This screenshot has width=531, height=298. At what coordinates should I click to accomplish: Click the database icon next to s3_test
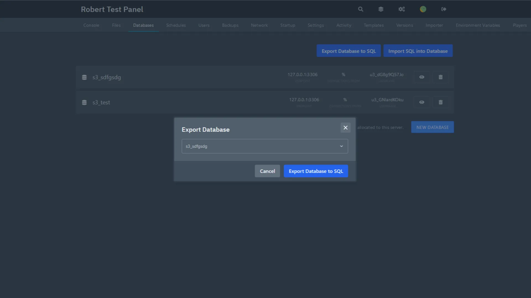click(x=84, y=102)
